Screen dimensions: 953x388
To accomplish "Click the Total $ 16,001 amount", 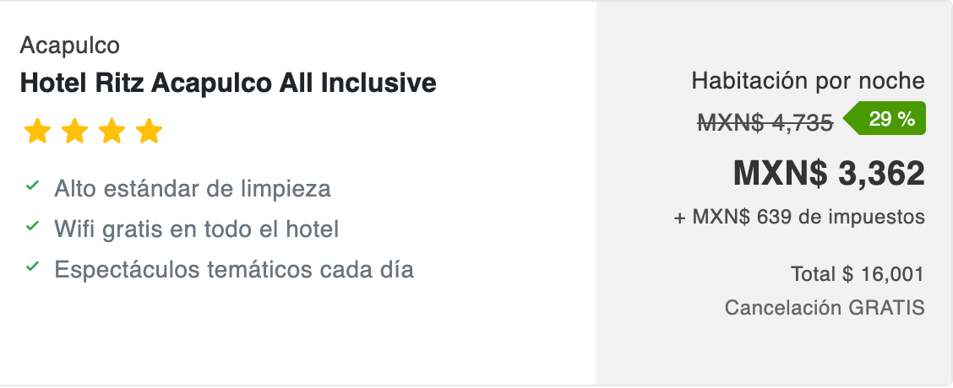I will (x=857, y=274).
